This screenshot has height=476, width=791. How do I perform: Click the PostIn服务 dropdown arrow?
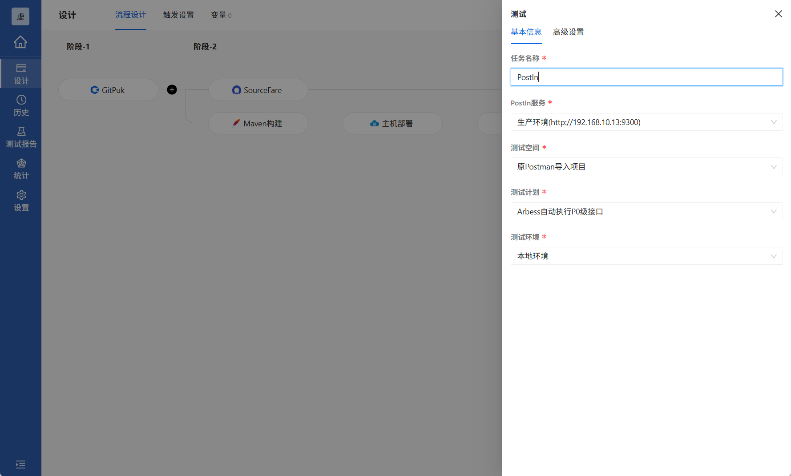[774, 122]
